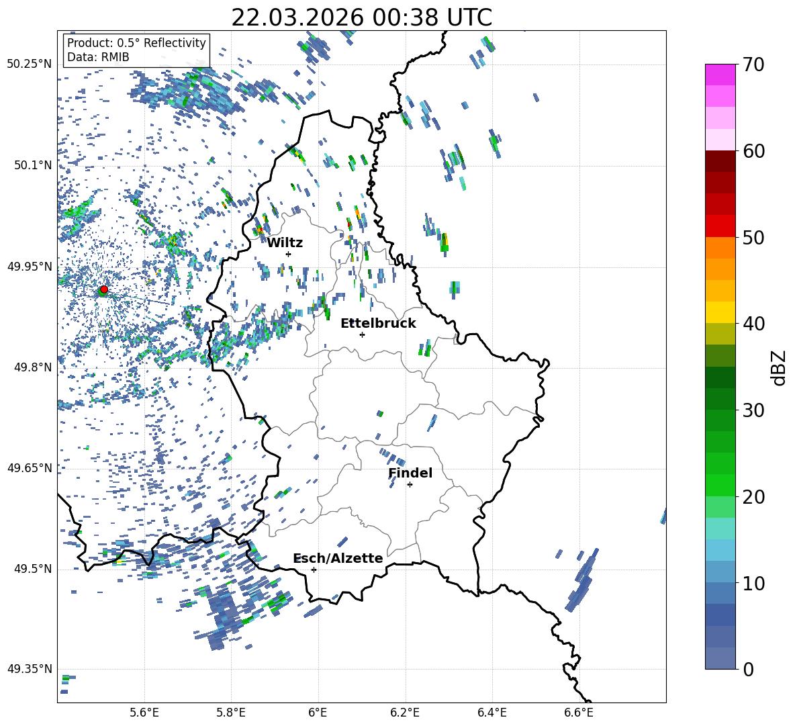Screen dimensions: 795x726
Task: Click the timestamp title 22.03.2026 00:38 UTC
Action: (361, 17)
